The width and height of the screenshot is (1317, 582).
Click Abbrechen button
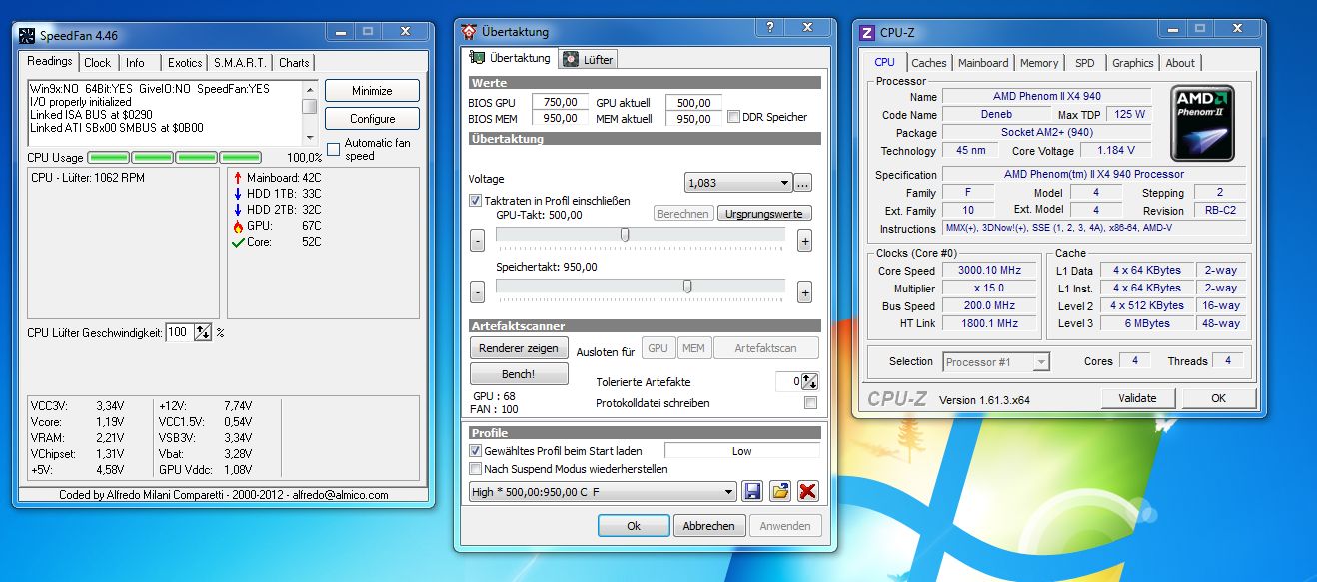point(709,525)
